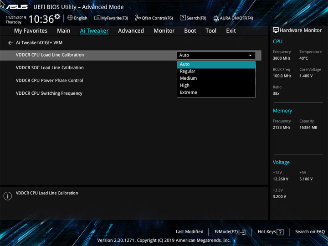Select the Exit tab
The image size is (328, 246).
[231, 31]
